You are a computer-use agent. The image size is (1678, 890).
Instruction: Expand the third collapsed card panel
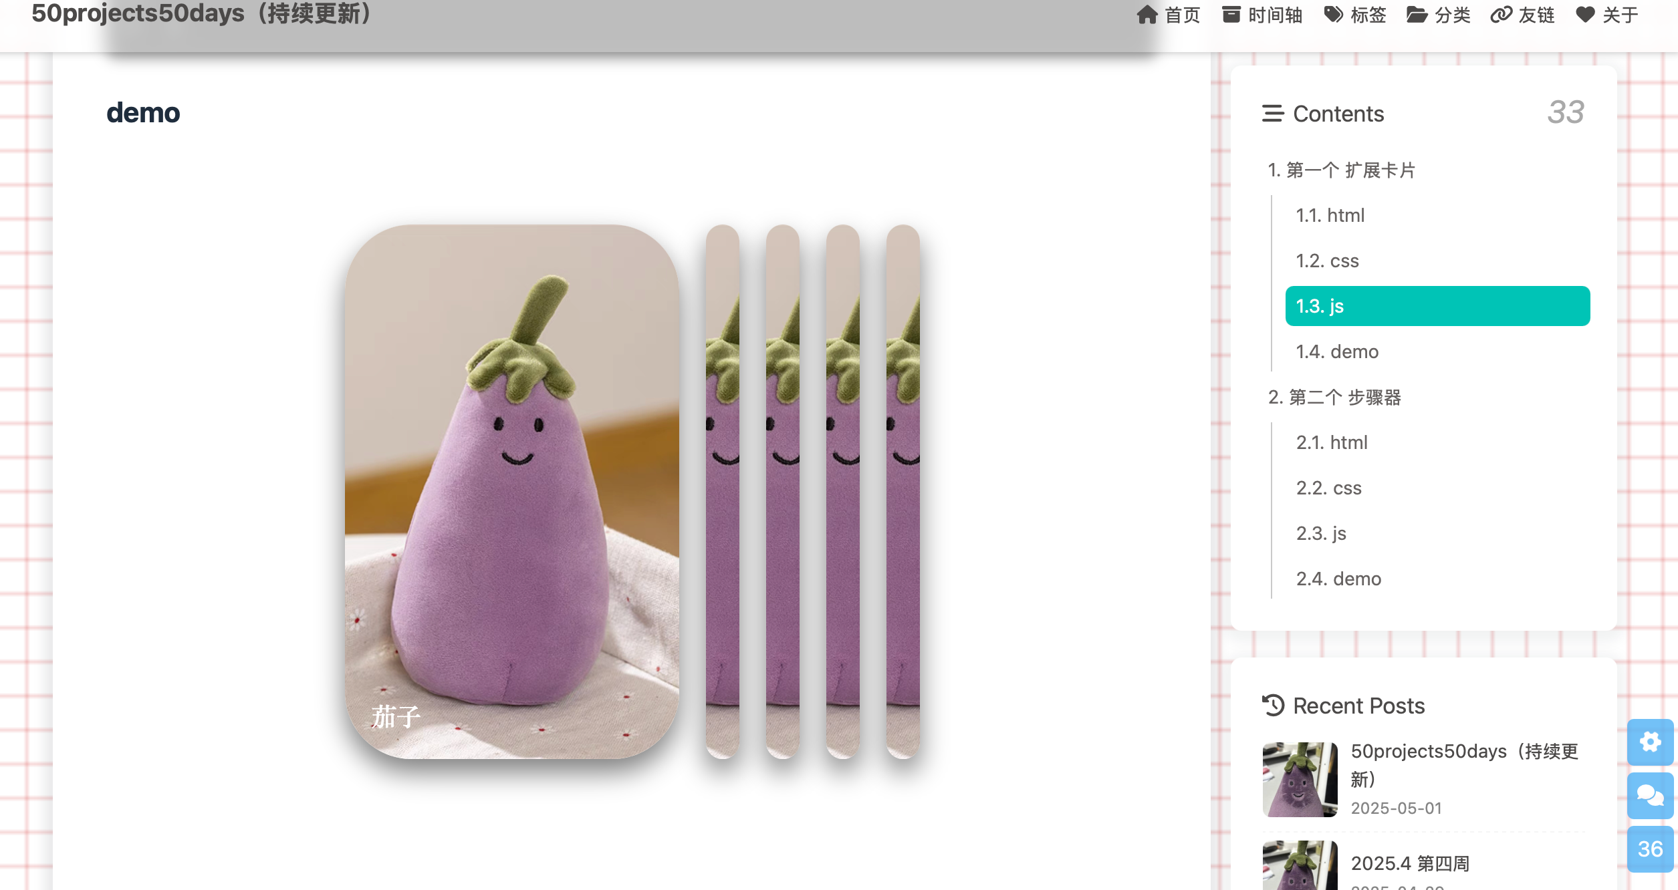coord(843,491)
